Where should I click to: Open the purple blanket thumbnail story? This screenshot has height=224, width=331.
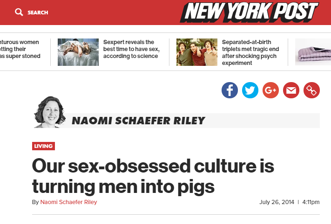point(313,52)
